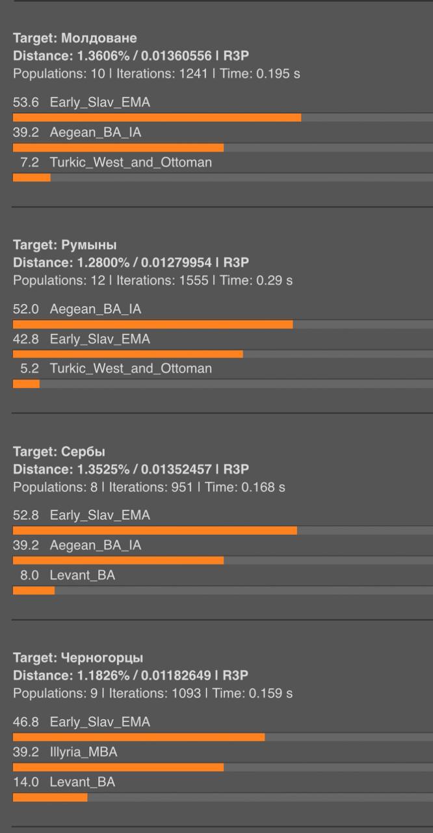
Task: Click the Черногорцы target heading
Action: 78,658
